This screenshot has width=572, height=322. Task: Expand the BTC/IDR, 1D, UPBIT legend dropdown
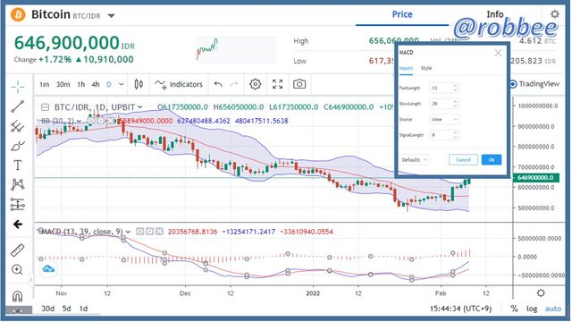coord(139,107)
